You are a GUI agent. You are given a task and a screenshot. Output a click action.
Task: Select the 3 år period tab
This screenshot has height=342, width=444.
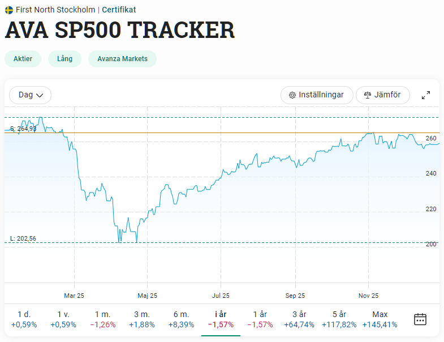[x=299, y=319]
